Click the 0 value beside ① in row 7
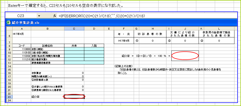 coord(153,41)
